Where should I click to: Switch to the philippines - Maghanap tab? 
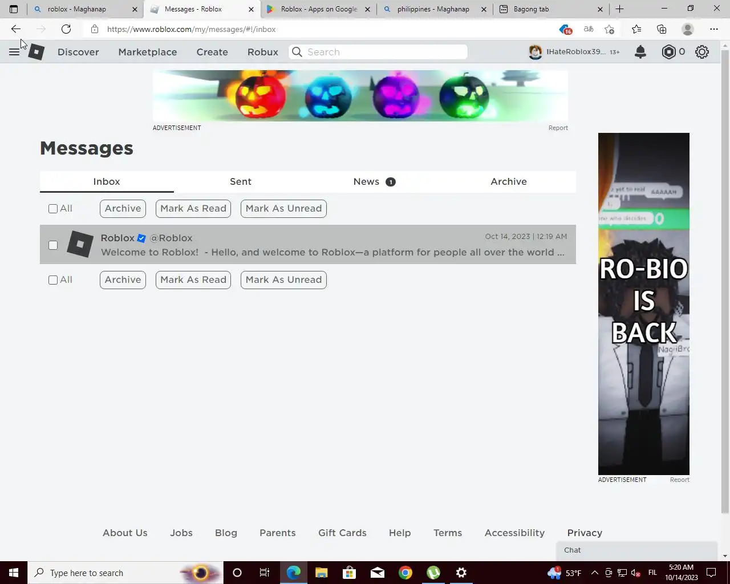pyautogui.click(x=433, y=9)
